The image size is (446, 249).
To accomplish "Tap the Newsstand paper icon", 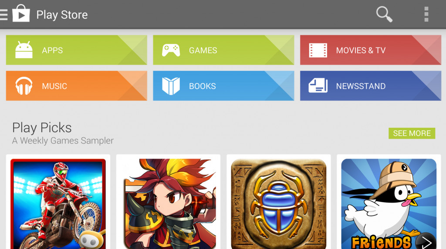I will click(x=318, y=86).
